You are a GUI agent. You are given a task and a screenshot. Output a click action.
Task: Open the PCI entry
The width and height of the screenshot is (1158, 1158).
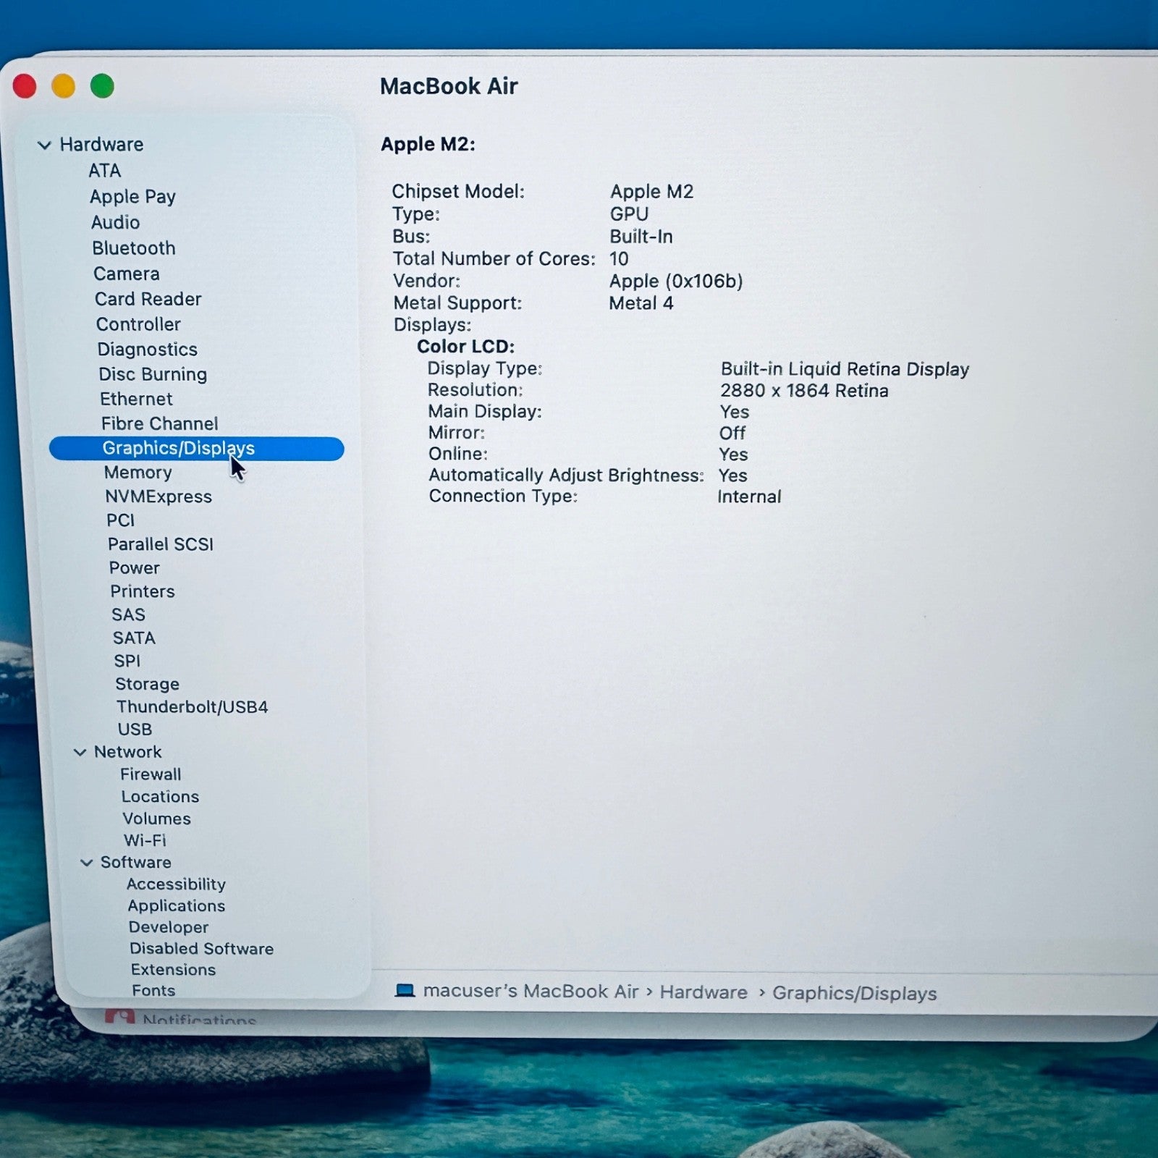(120, 520)
